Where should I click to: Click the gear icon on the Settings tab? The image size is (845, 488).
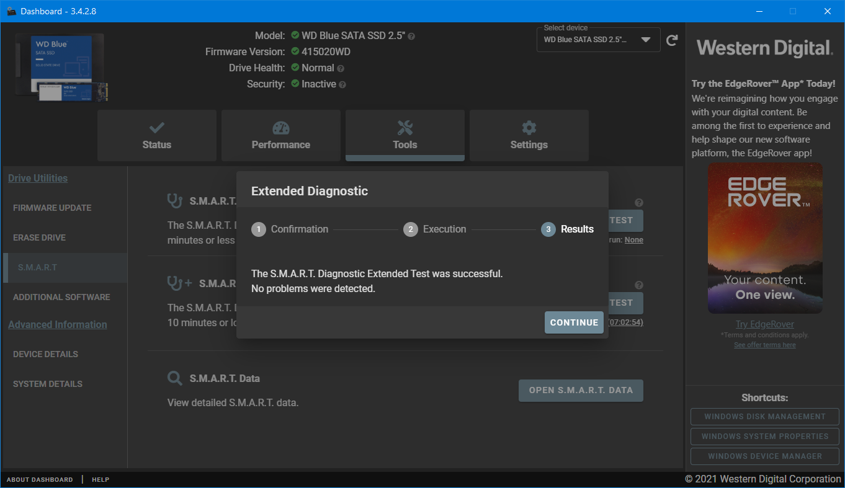(529, 128)
